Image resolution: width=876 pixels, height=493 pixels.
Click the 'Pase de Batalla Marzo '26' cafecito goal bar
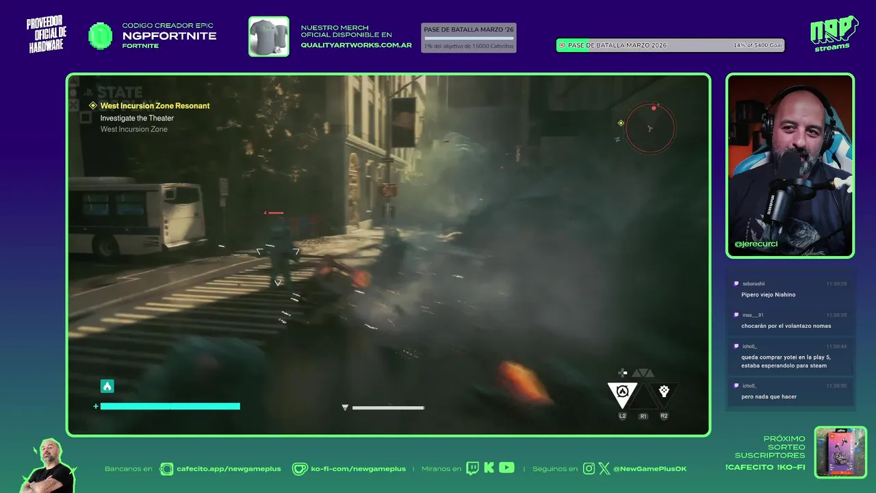(469, 38)
